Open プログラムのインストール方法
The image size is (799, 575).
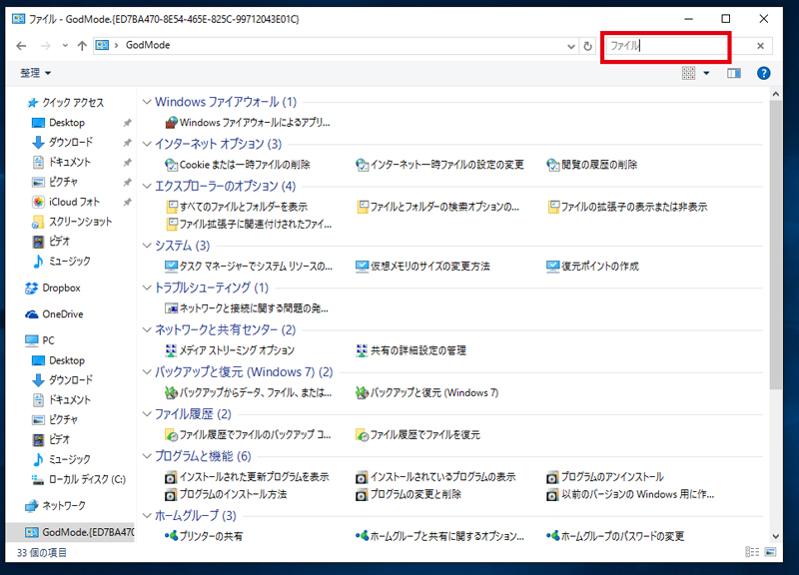(226, 494)
